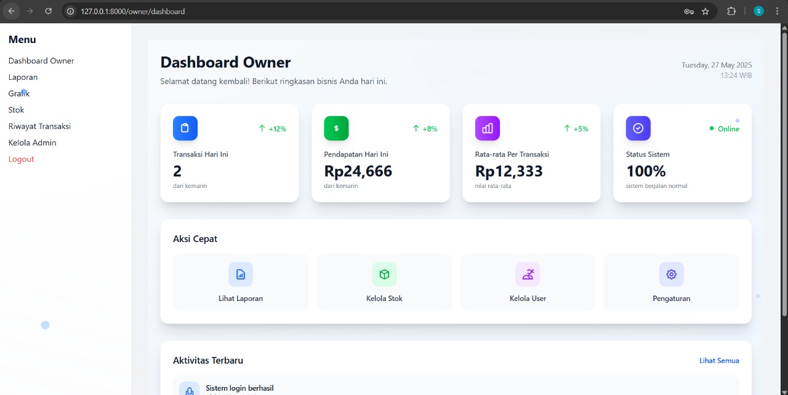This screenshot has height=395, width=788.
Task: Click the Online status indicator
Action: click(x=724, y=128)
